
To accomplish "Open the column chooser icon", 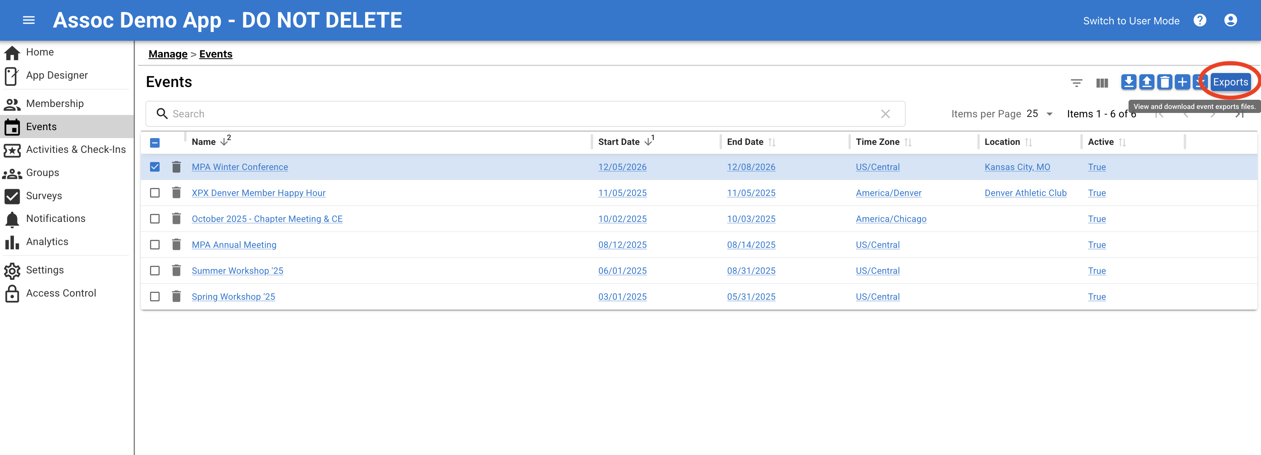I will click(x=1102, y=83).
